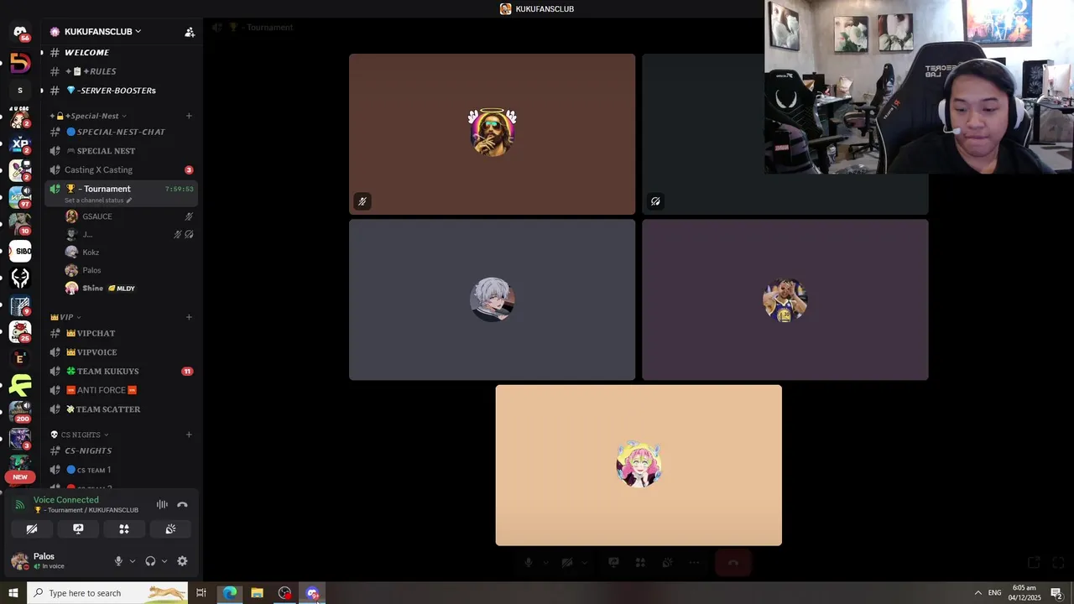The image size is (1074, 604).
Task: Create channel in VIP category with plus
Action: [189, 317]
